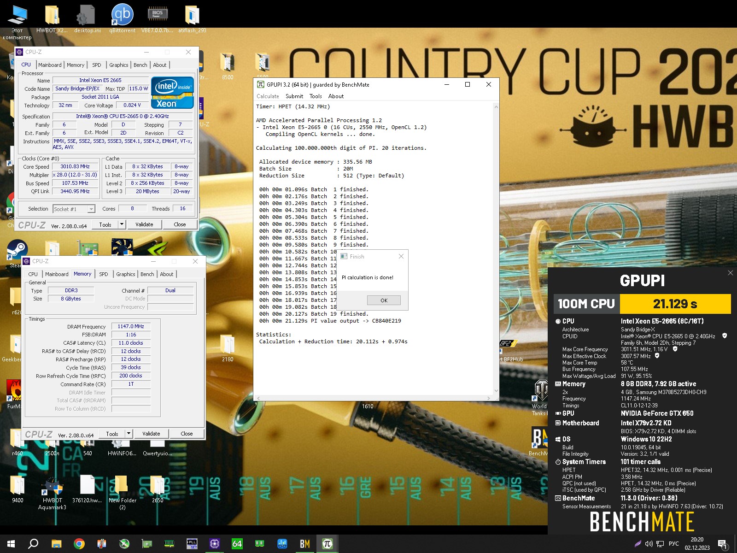Open the New Folder (2) desktop icon
The height and width of the screenshot is (553, 737).
point(122,493)
